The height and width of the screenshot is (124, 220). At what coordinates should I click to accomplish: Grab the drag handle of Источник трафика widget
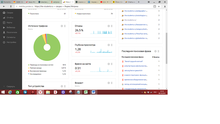[65, 26]
